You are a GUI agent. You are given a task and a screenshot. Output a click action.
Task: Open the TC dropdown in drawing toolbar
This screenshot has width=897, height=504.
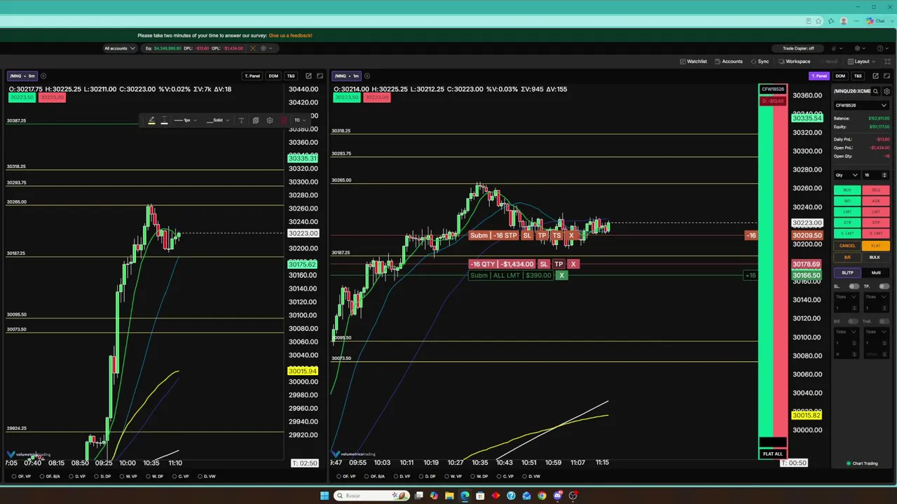[x=300, y=120]
